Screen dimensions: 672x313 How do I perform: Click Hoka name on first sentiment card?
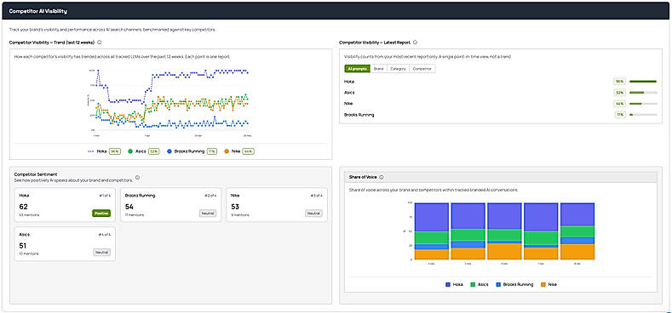(24, 196)
